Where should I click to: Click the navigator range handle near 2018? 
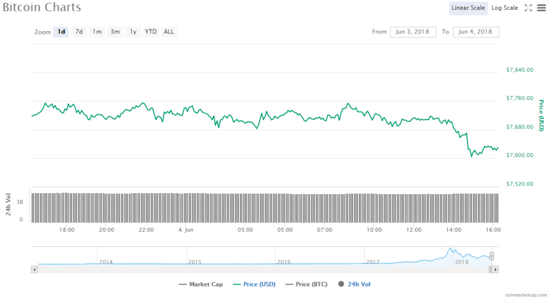point(491,256)
